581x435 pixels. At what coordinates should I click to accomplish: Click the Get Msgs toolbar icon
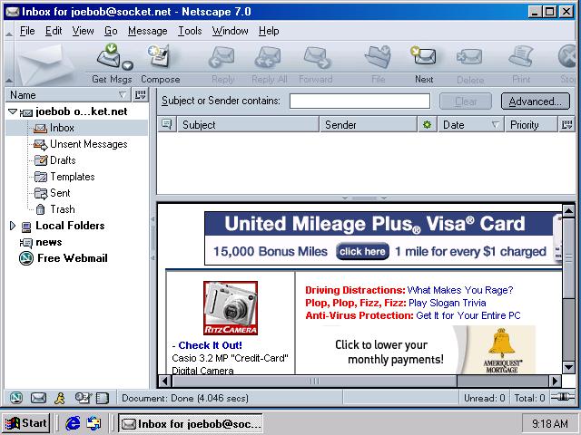click(109, 56)
